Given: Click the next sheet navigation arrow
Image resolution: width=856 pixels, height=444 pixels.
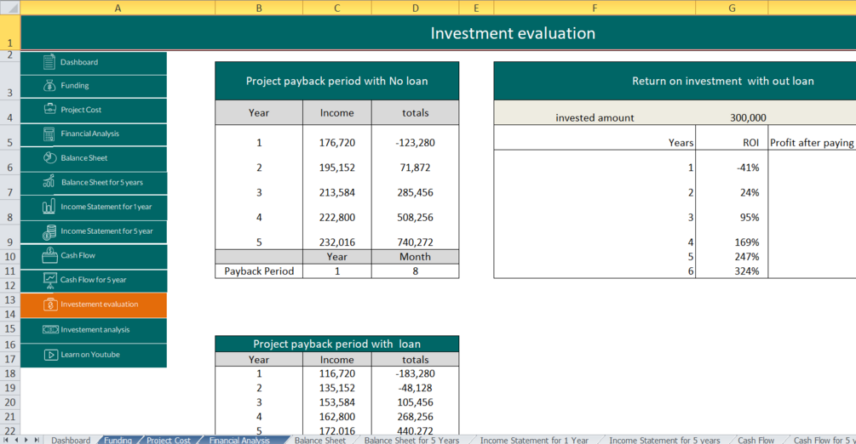Looking at the screenshot, I should pyautogui.click(x=26, y=440).
